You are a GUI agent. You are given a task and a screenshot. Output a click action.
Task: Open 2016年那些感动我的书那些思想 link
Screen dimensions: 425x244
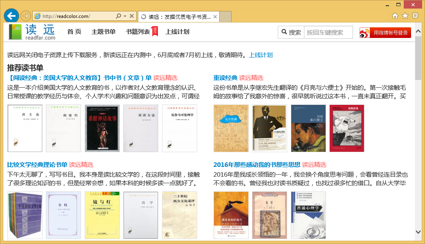[257, 165]
